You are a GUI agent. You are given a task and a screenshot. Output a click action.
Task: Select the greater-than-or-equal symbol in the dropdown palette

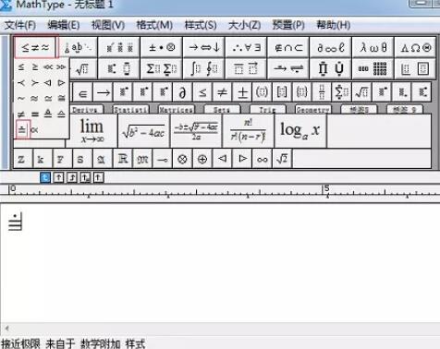(x=35, y=66)
